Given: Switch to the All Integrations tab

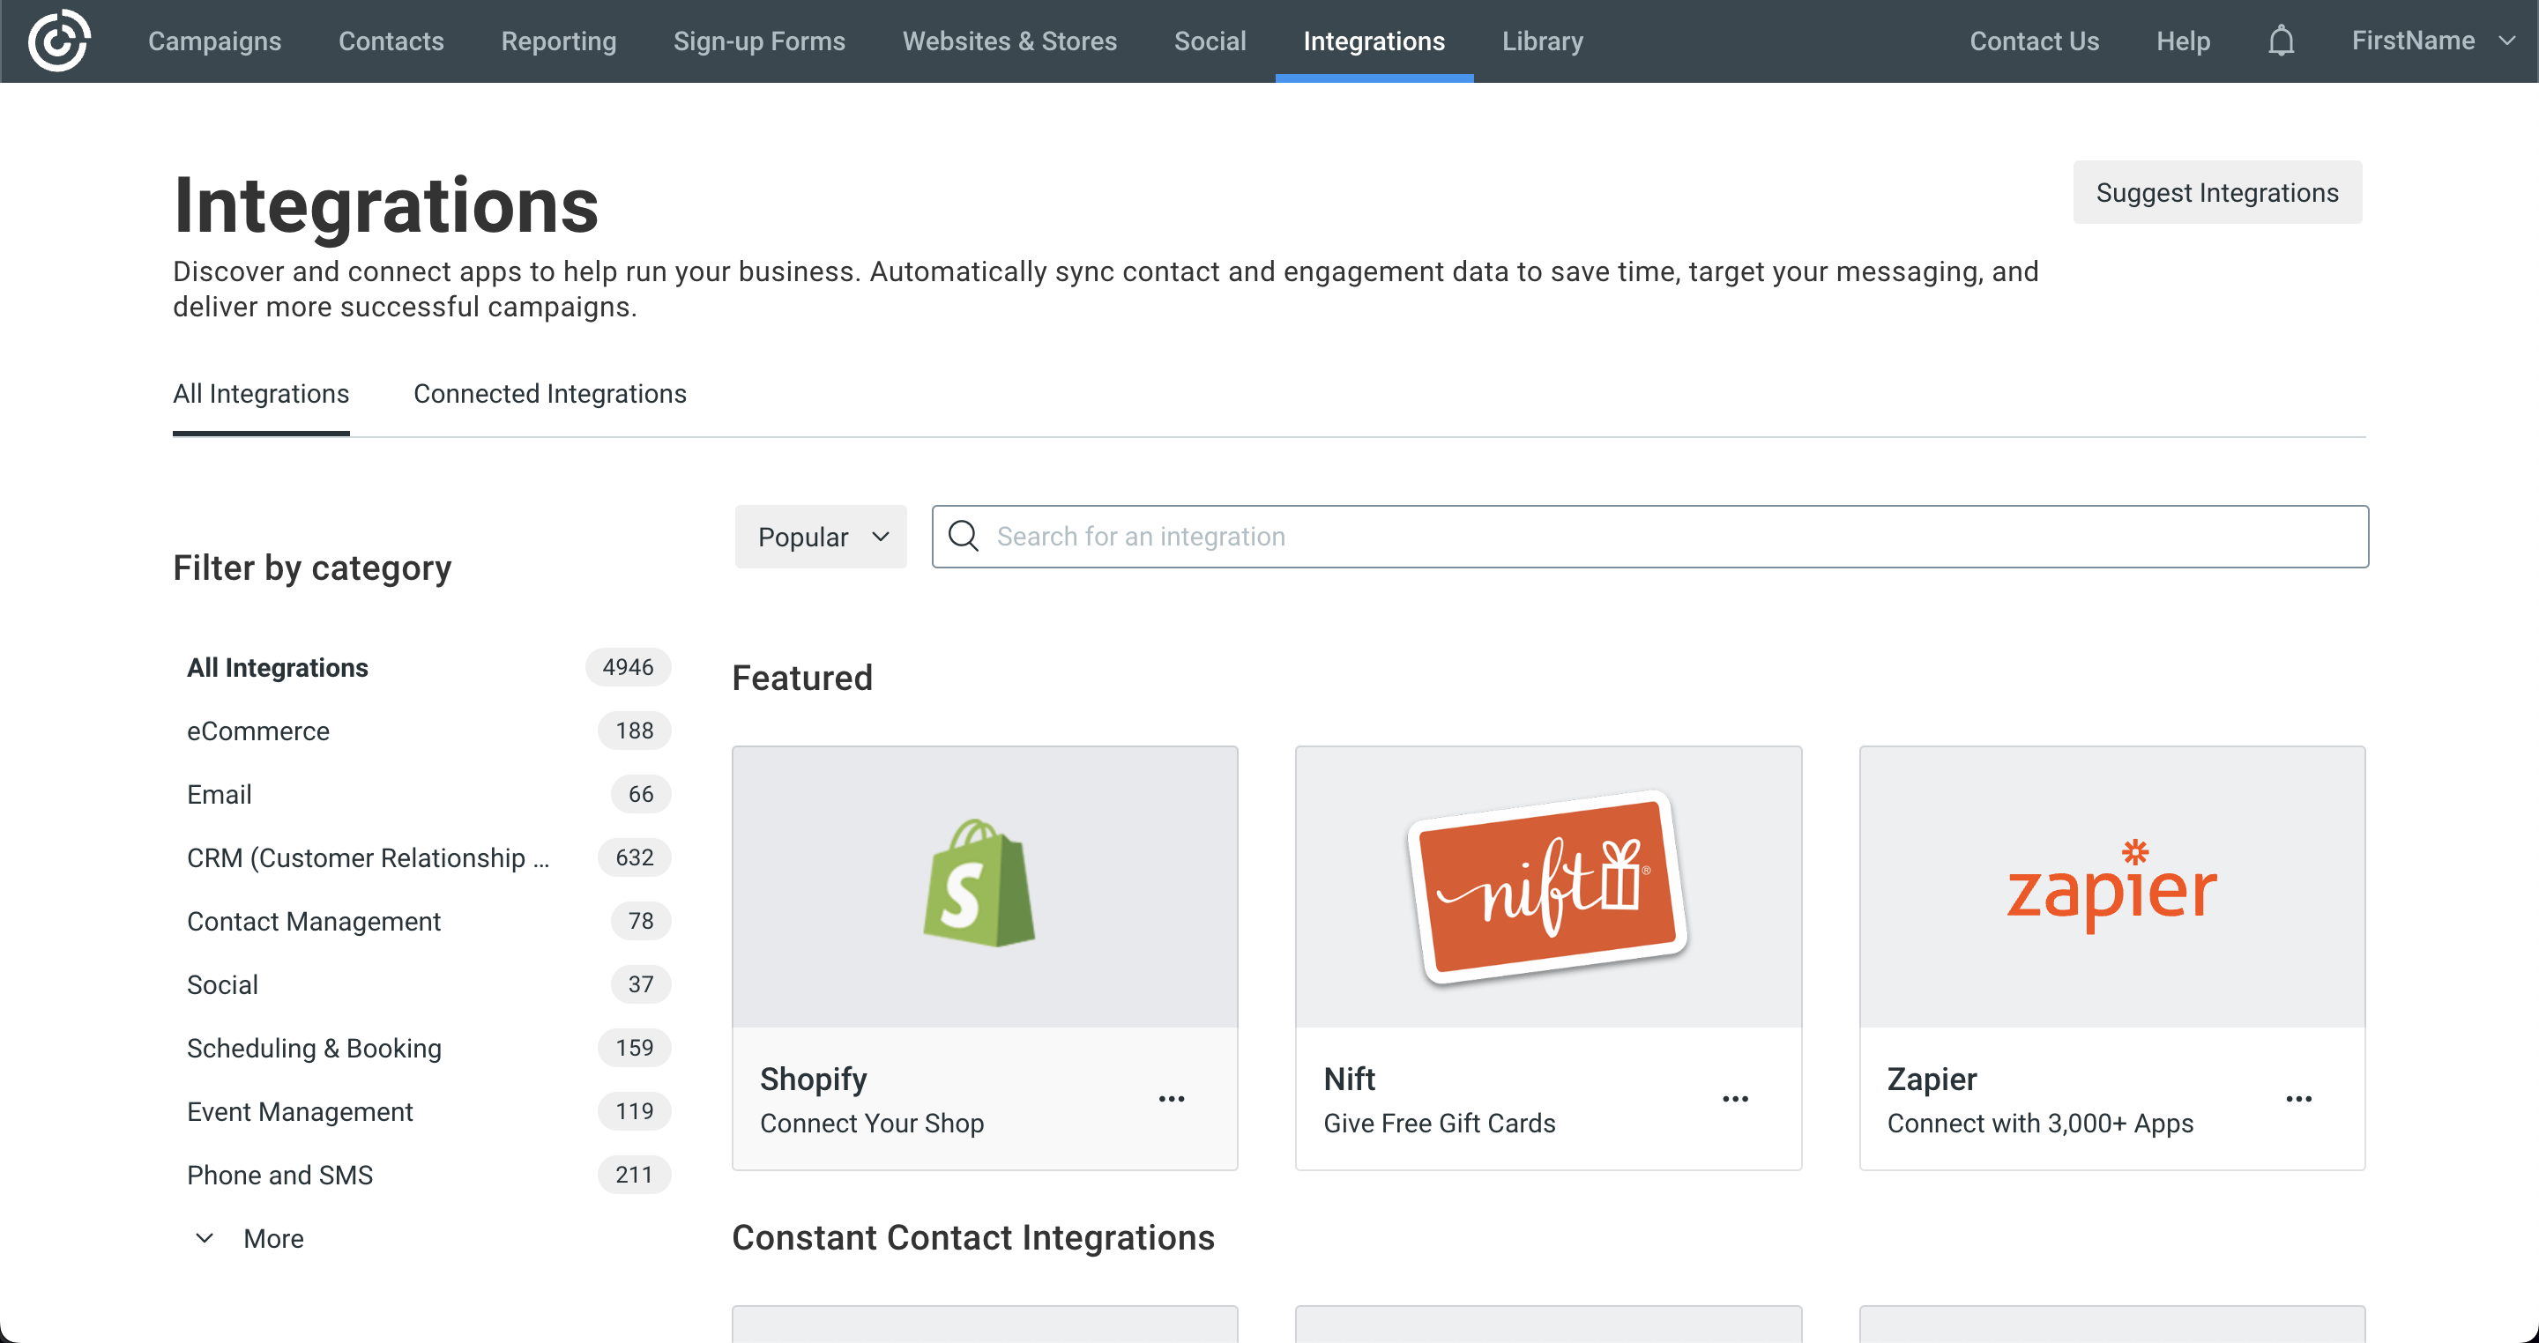Looking at the screenshot, I should point(261,394).
